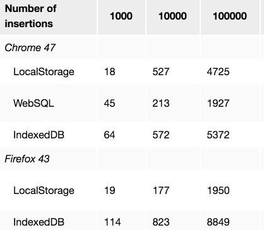The width and height of the screenshot is (264, 230).
Task: Click the WebSQL value 213
Action: tap(161, 103)
